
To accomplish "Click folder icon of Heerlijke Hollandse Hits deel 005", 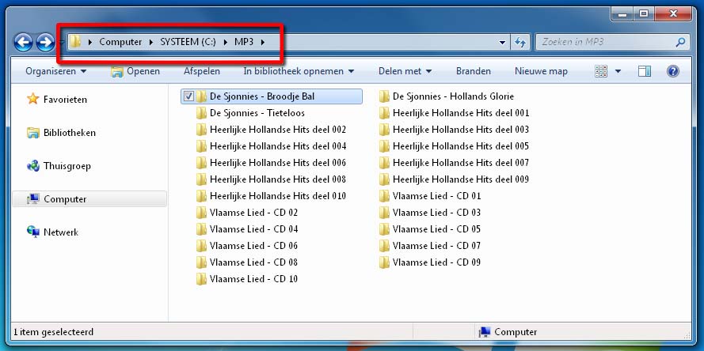I will click(384, 146).
